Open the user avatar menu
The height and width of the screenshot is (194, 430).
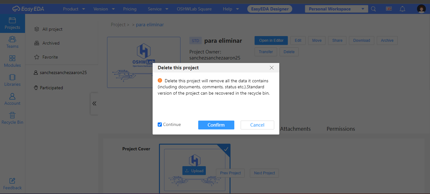tap(421, 9)
